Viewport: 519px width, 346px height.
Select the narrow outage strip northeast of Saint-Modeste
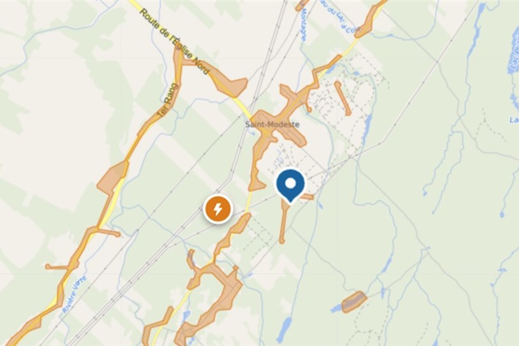342,98
